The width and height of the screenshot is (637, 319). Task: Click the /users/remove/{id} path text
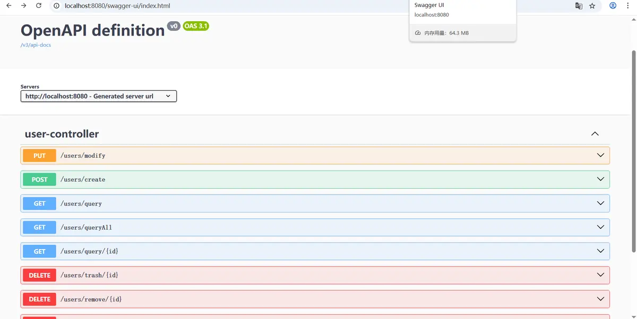[x=91, y=299]
